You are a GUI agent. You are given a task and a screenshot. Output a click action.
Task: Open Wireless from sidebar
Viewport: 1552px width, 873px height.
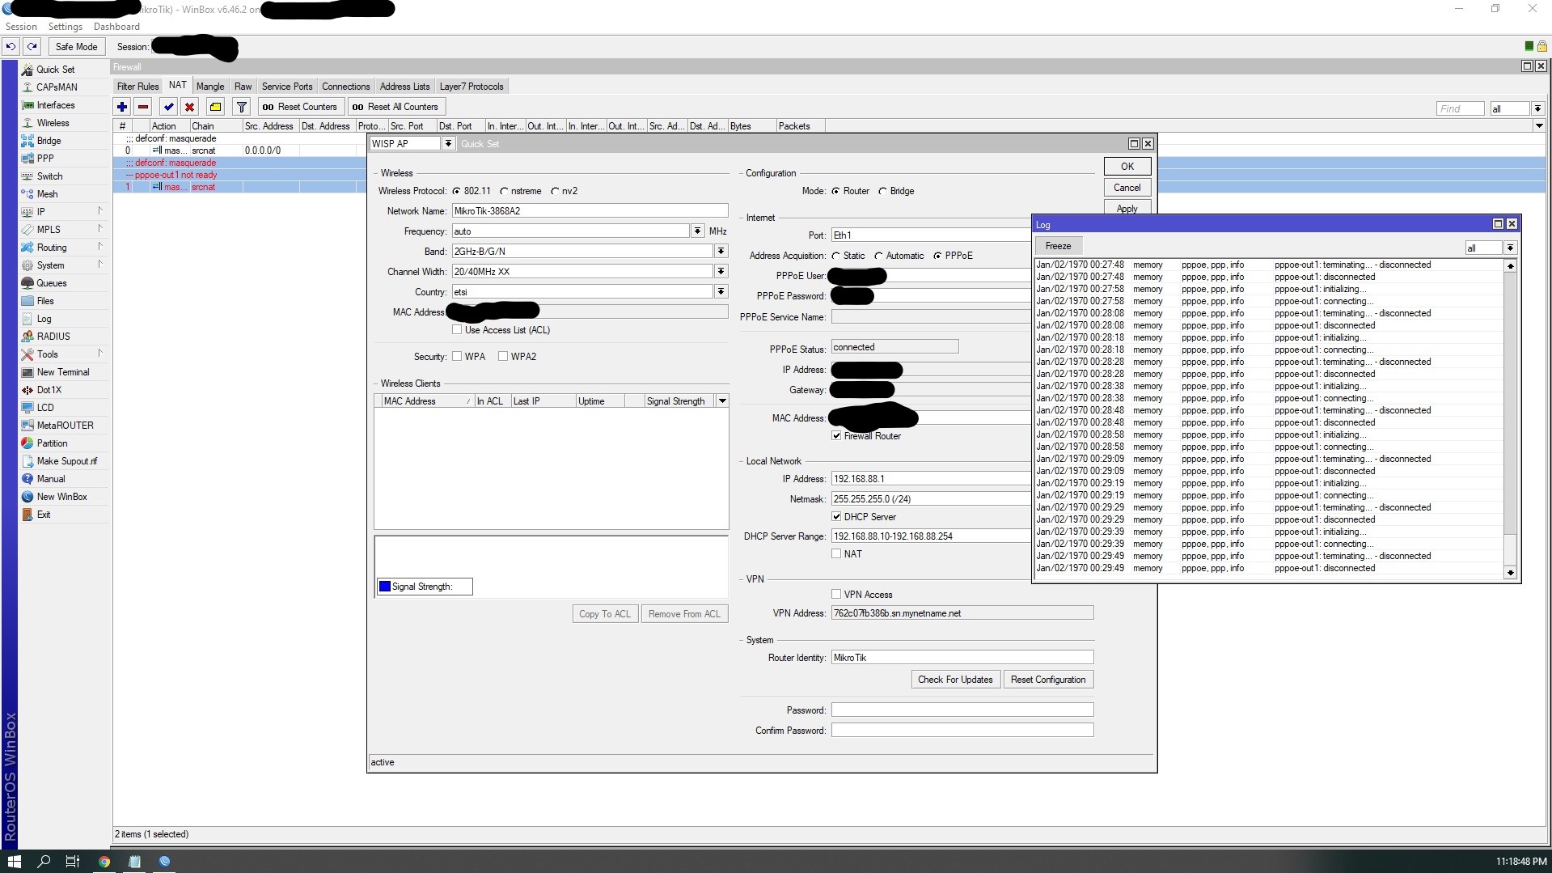pos(53,123)
